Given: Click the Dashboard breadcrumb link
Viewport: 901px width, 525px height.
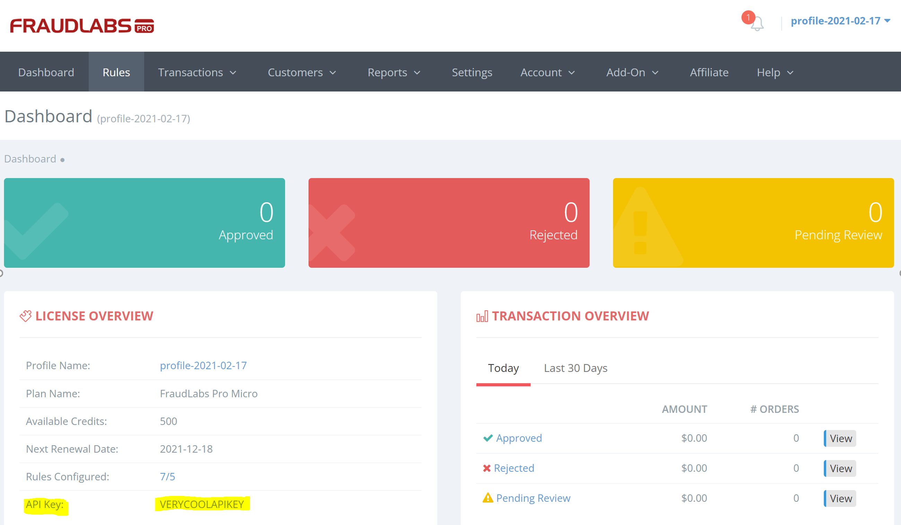Looking at the screenshot, I should tap(30, 159).
